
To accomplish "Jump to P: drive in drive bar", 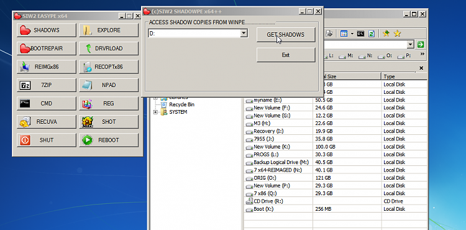I will (x=404, y=55).
